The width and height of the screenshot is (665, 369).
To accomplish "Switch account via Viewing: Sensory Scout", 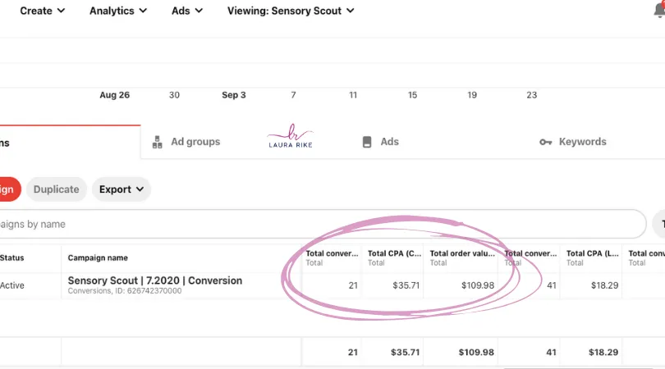I will (x=291, y=11).
